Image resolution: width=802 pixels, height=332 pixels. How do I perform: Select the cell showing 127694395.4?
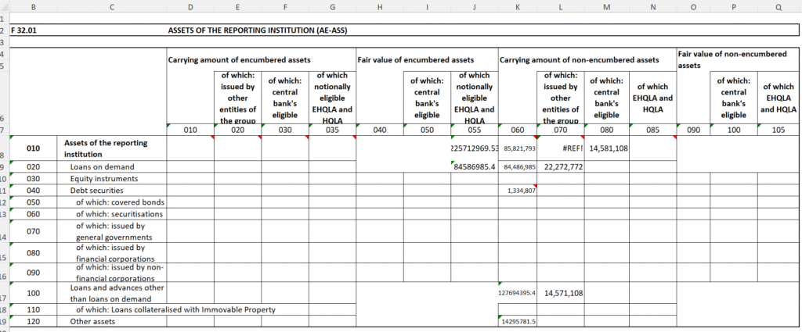(516, 293)
